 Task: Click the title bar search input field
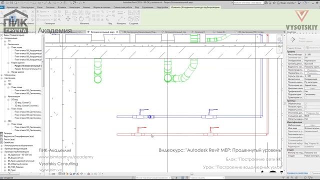tap(248, 3)
